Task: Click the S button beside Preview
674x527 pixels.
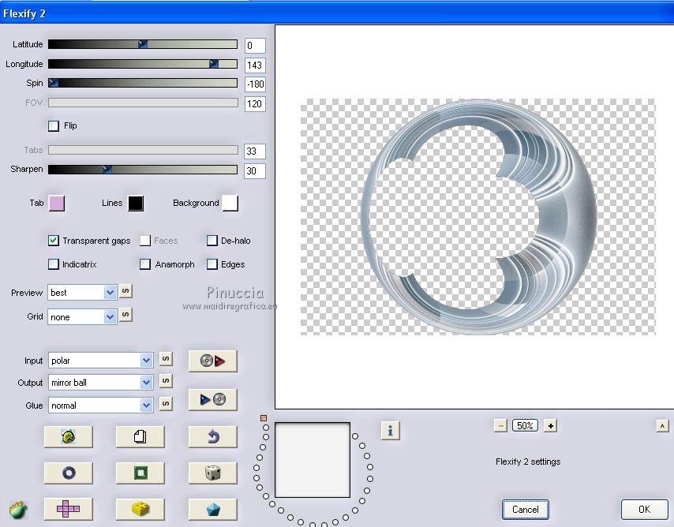Action: tap(125, 291)
